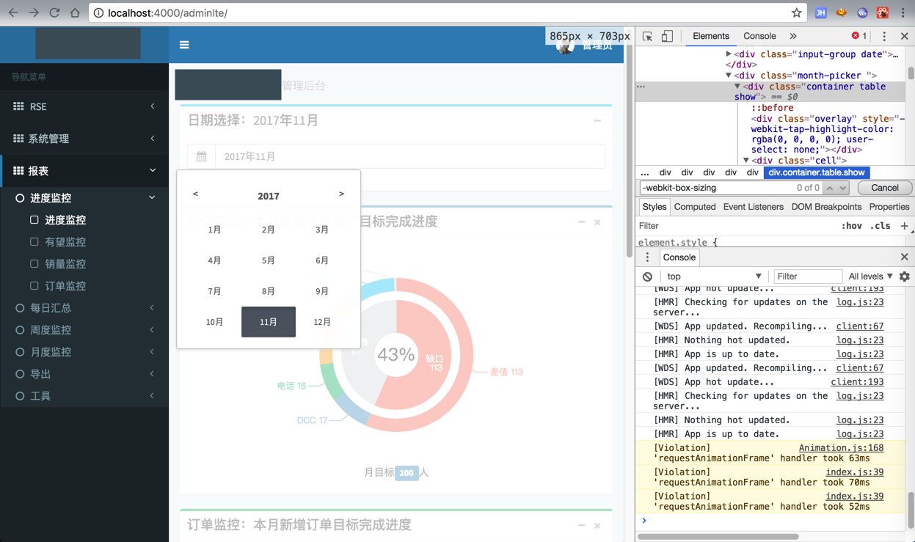915x542 pixels.
Task: Close the DevTools panel
Action: point(904,36)
